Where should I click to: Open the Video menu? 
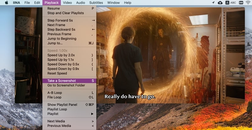click(x=67, y=3)
